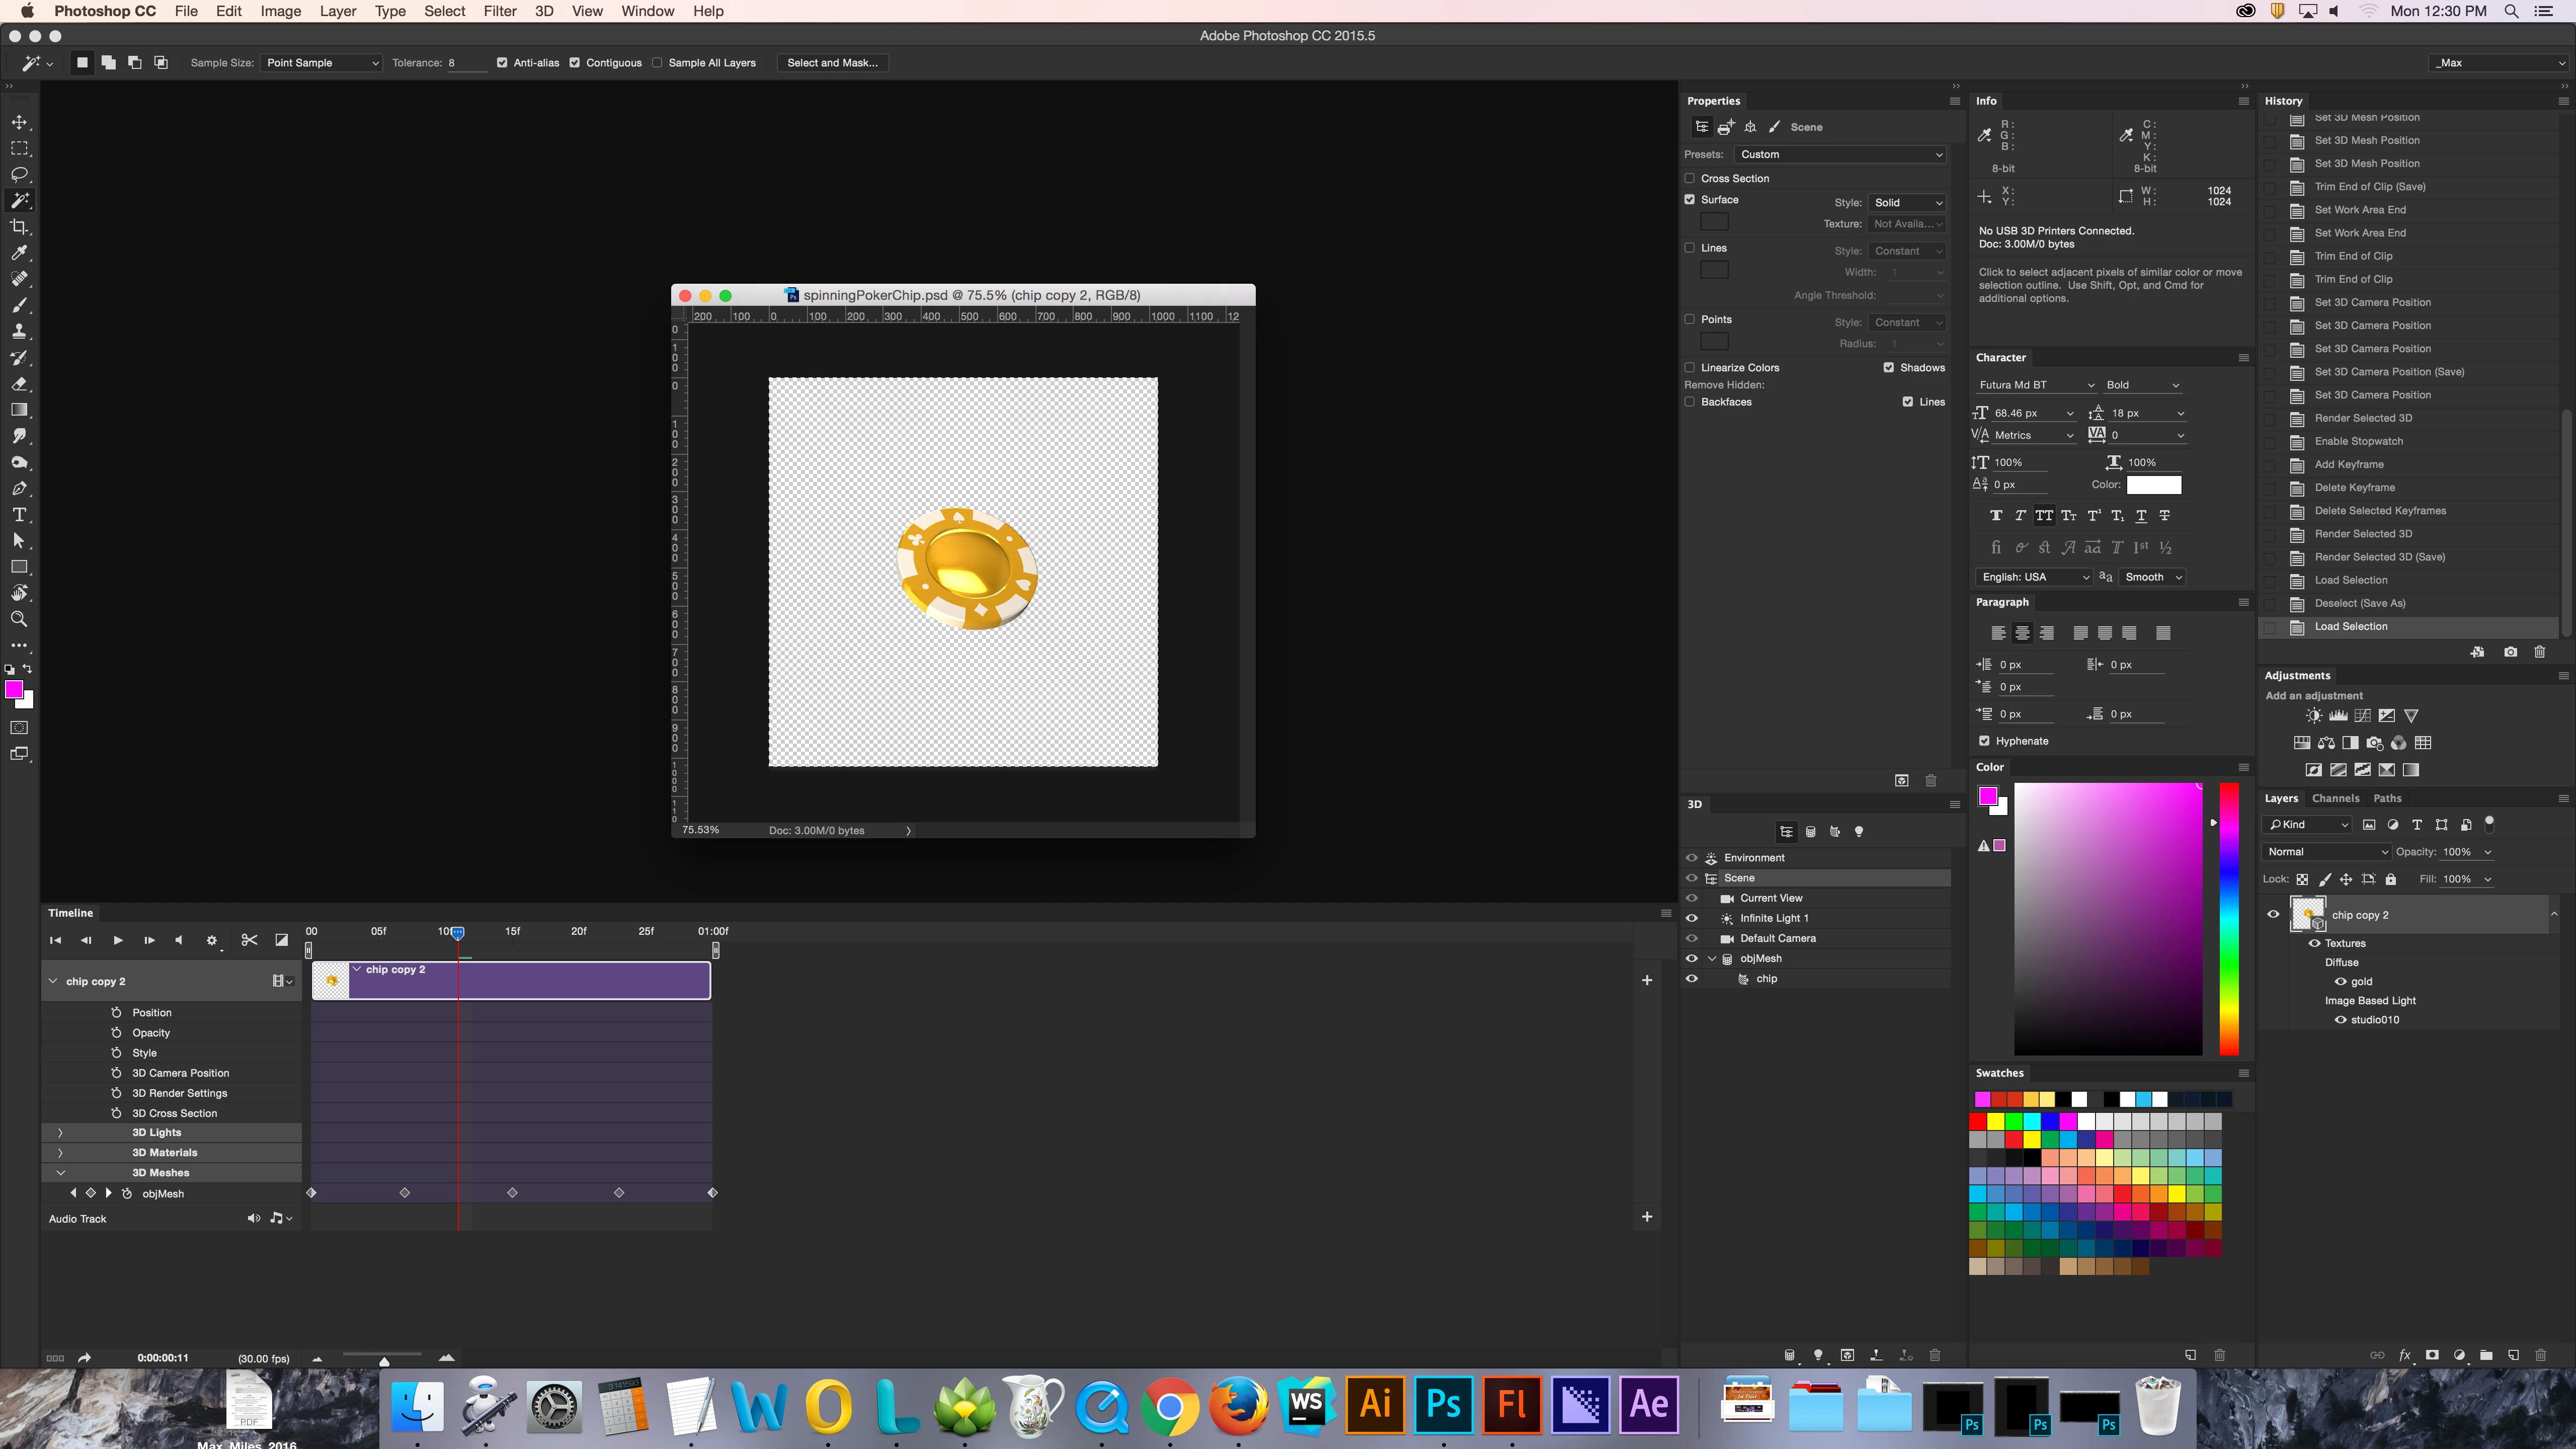Enable the Cross Section checkbox
Viewport: 2576px width, 1449px height.
tap(1690, 178)
